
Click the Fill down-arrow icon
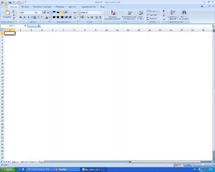pos(164,15)
